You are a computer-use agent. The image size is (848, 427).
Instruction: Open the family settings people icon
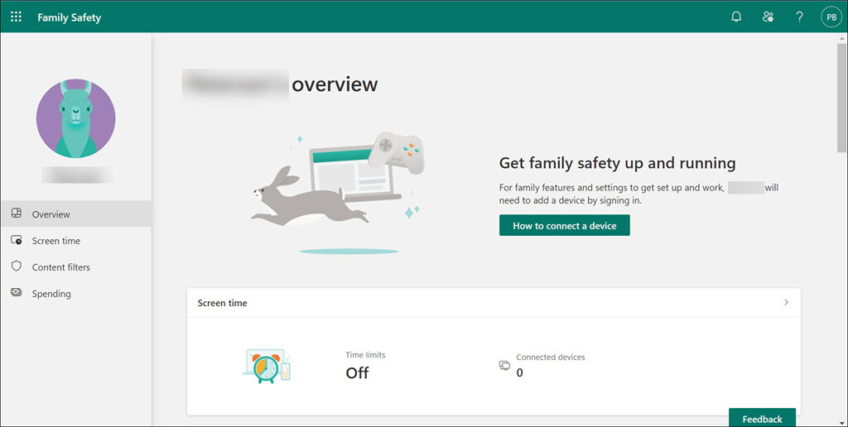768,17
